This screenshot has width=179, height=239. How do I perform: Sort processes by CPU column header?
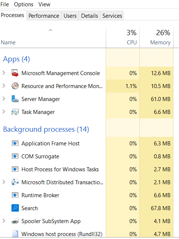pos(123,38)
